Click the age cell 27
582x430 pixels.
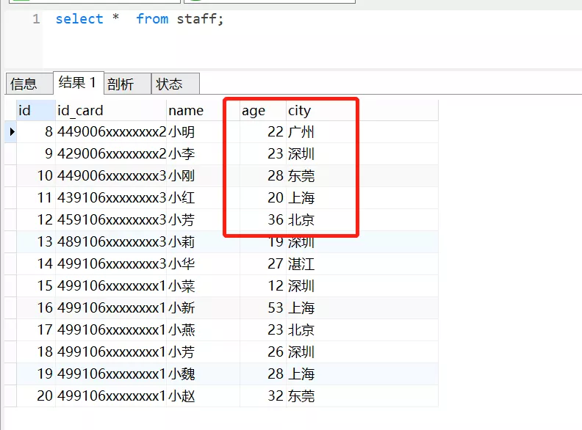263,264
